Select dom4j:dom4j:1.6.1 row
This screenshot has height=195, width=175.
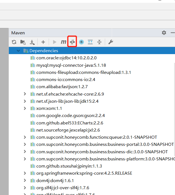pos(55,180)
